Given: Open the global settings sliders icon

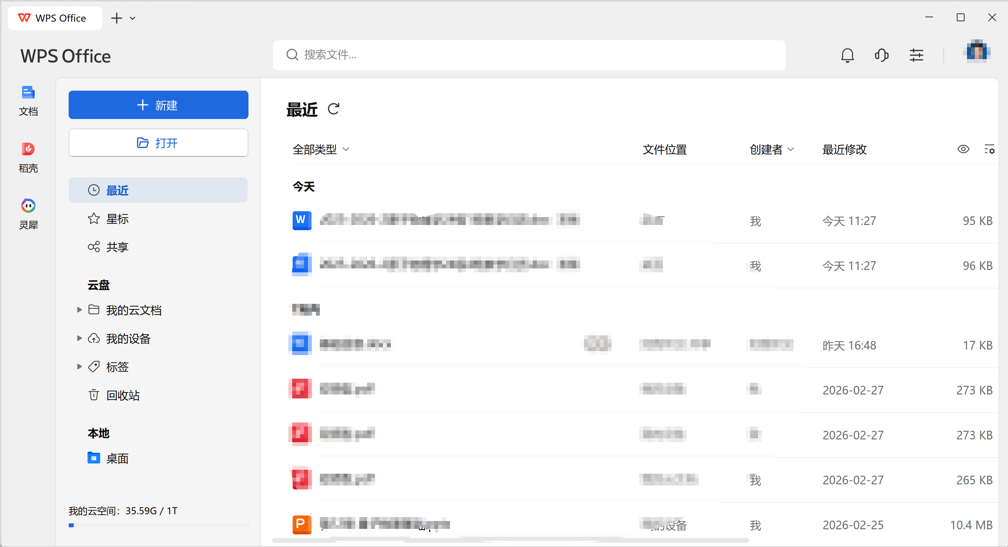Looking at the screenshot, I should click(916, 55).
